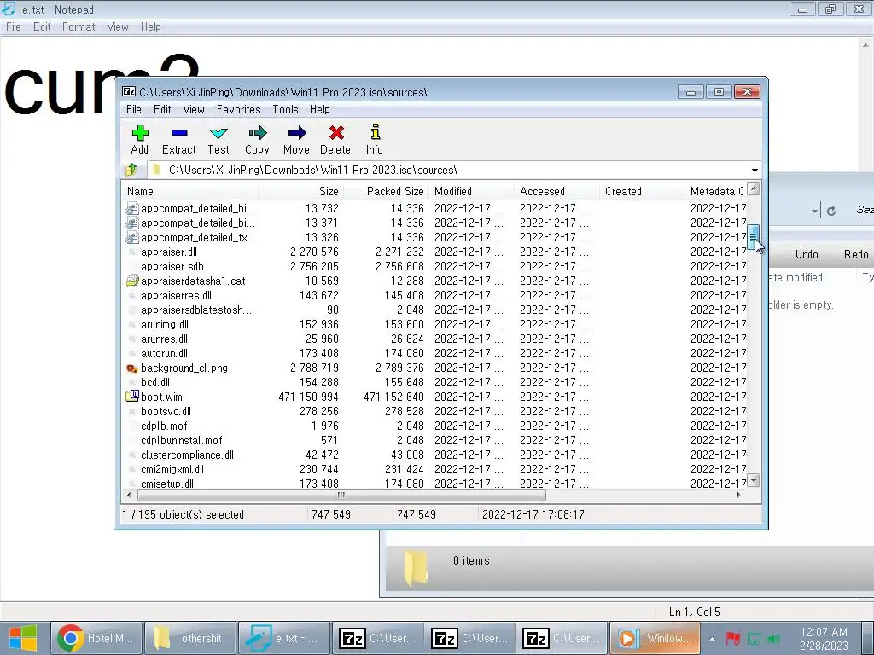This screenshot has width=874, height=655.
Task: Sort by Size column header
Action: [301, 191]
